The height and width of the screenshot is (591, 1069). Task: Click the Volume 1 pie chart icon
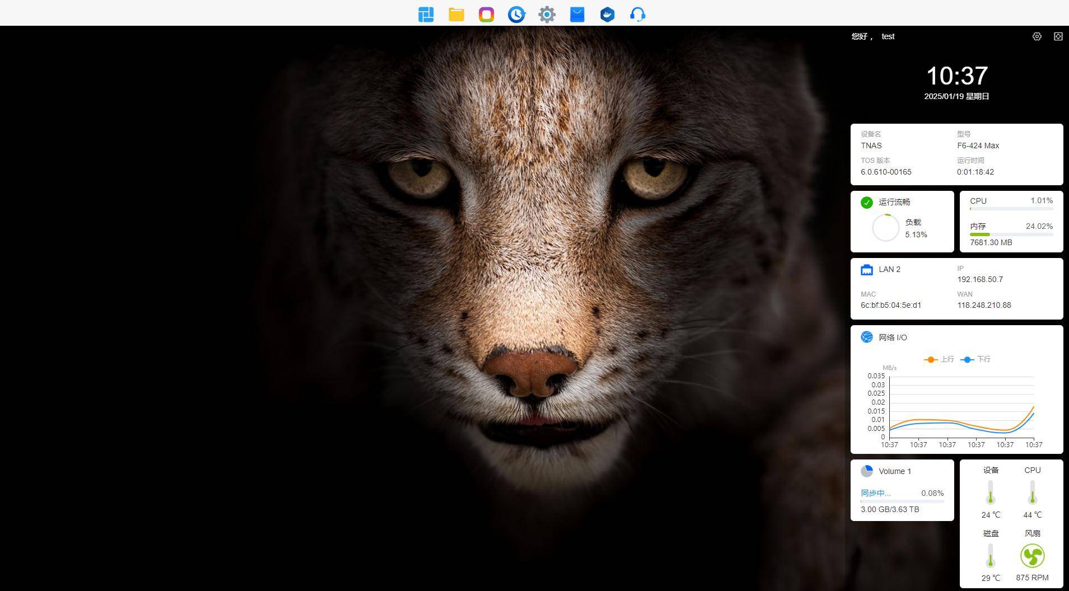(867, 471)
